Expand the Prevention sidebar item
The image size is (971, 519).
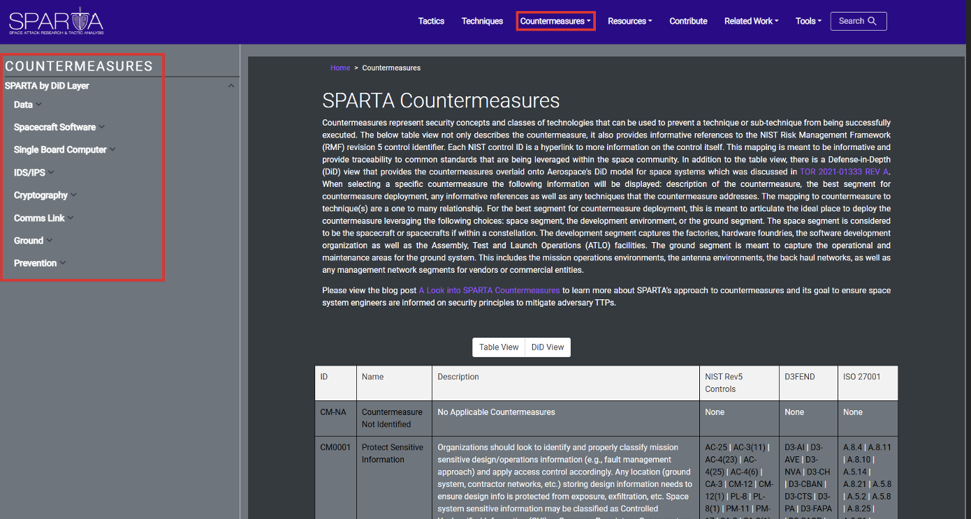[40, 263]
